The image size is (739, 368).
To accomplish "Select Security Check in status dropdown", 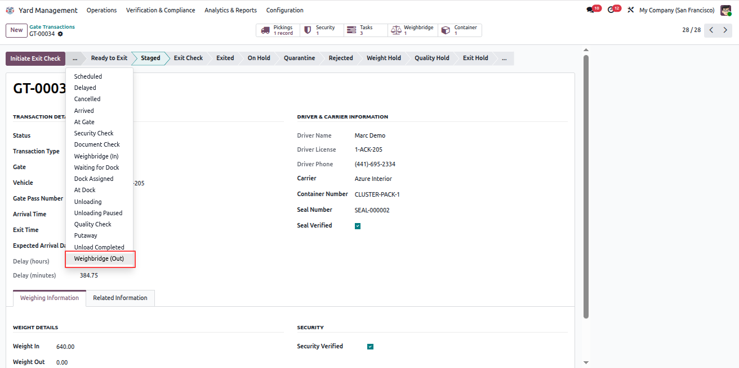I will click(99, 133).
